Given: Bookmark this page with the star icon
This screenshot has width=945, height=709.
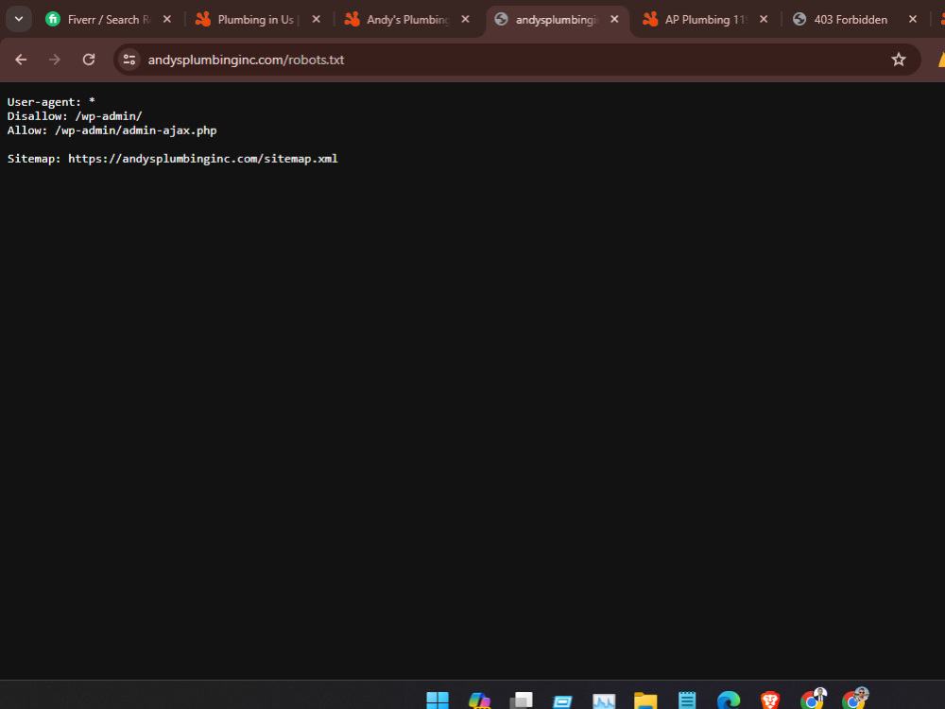Looking at the screenshot, I should (x=898, y=60).
